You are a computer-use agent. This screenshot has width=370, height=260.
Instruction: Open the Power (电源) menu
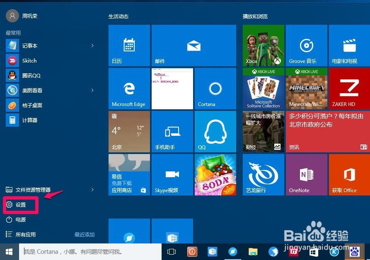16,219
